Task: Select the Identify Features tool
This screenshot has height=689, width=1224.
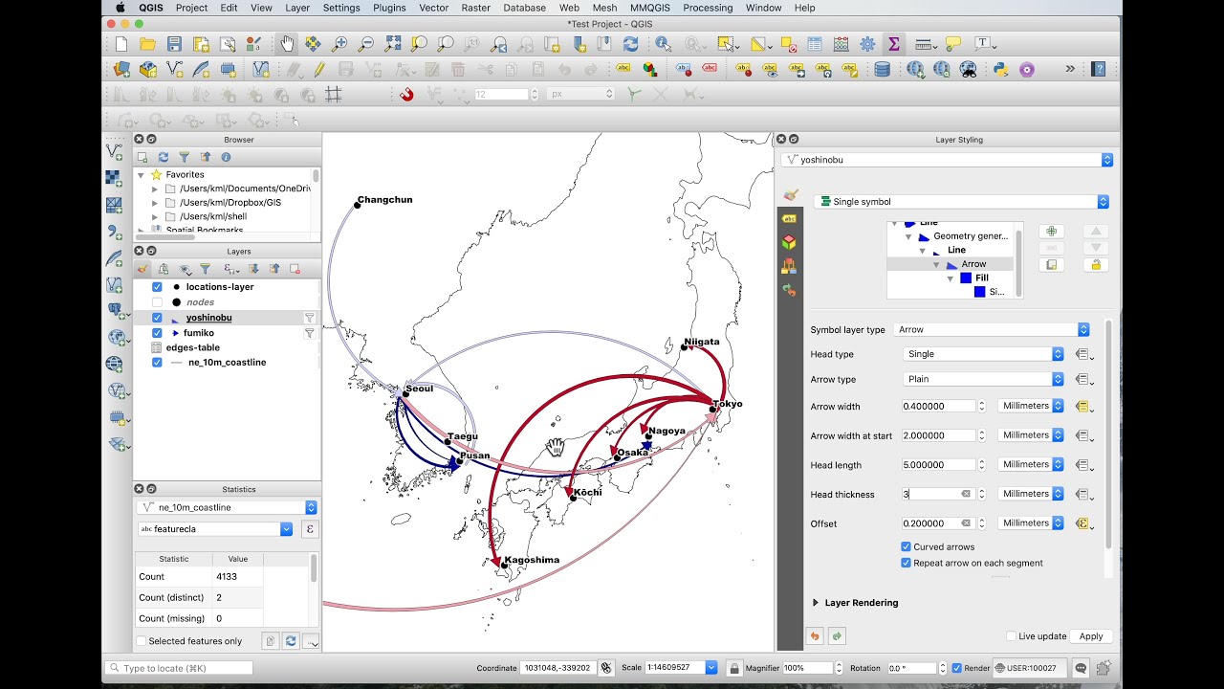Action: tap(664, 44)
